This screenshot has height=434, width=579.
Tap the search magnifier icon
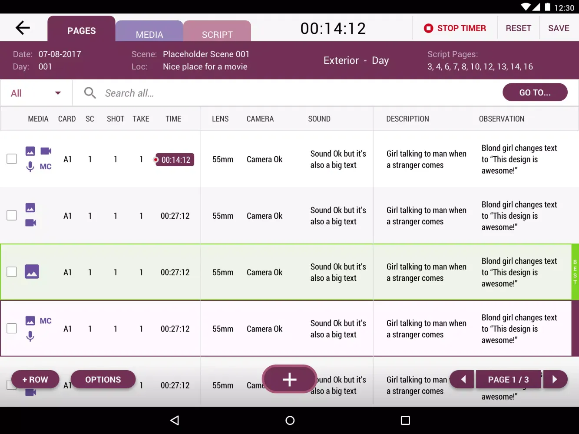(90, 93)
